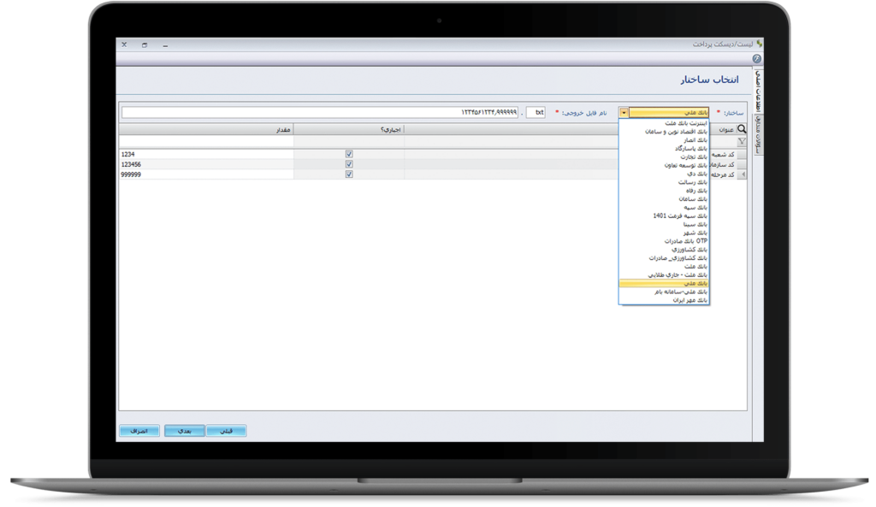The width and height of the screenshot is (876, 507).
Task: Select the كد شعبه row title
Action: pos(724,155)
